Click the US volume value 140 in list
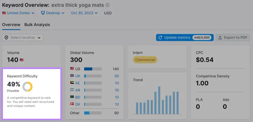This screenshot has height=122, width=253. (116, 69)
